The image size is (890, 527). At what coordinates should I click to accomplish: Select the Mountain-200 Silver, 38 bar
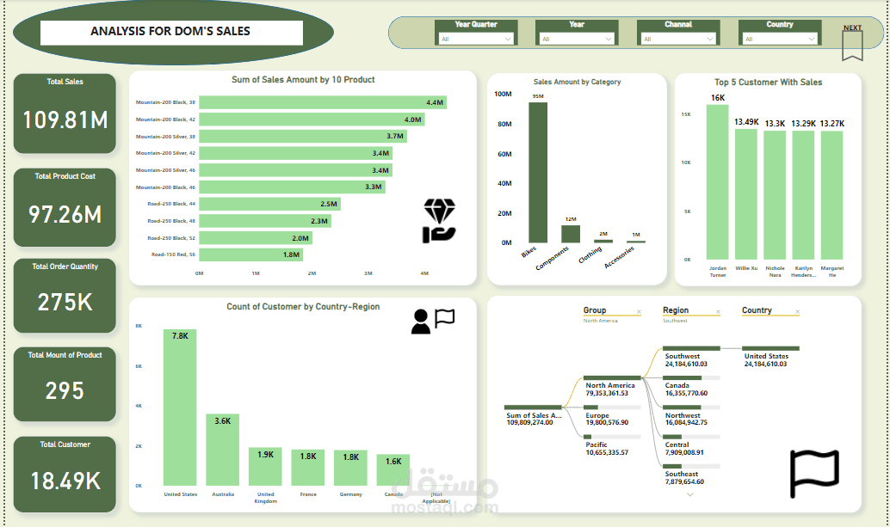click(303, 136)
